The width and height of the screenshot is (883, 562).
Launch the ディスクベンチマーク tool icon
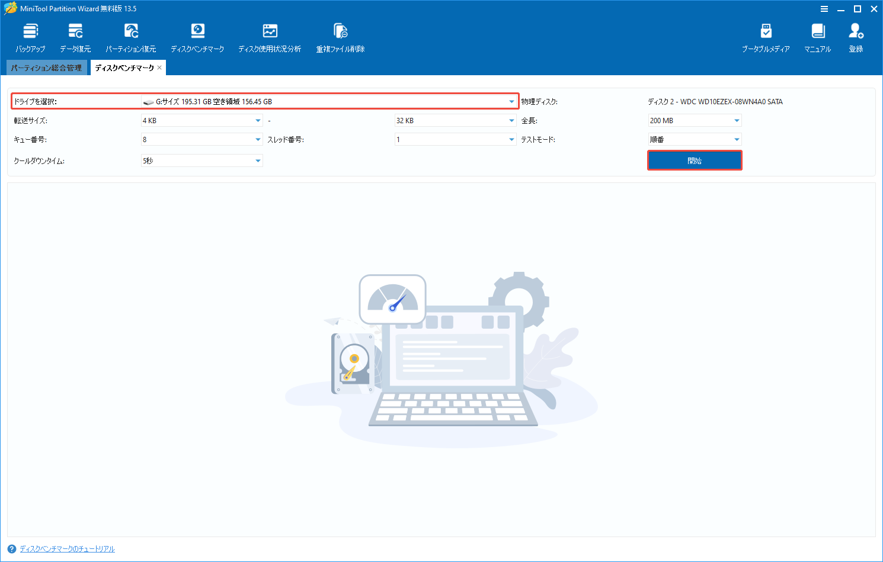tap(197, 37)
